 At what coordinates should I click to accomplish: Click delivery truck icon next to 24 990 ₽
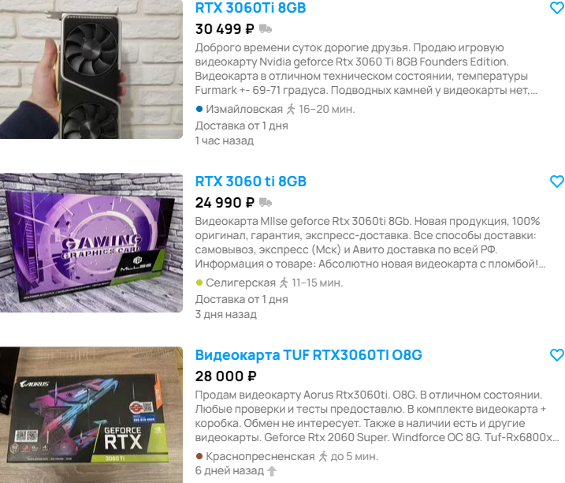pyautogui.click(x=266, y=203)
